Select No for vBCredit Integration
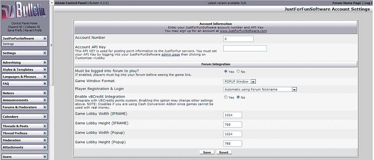374x160 pixels. (238, 97)
